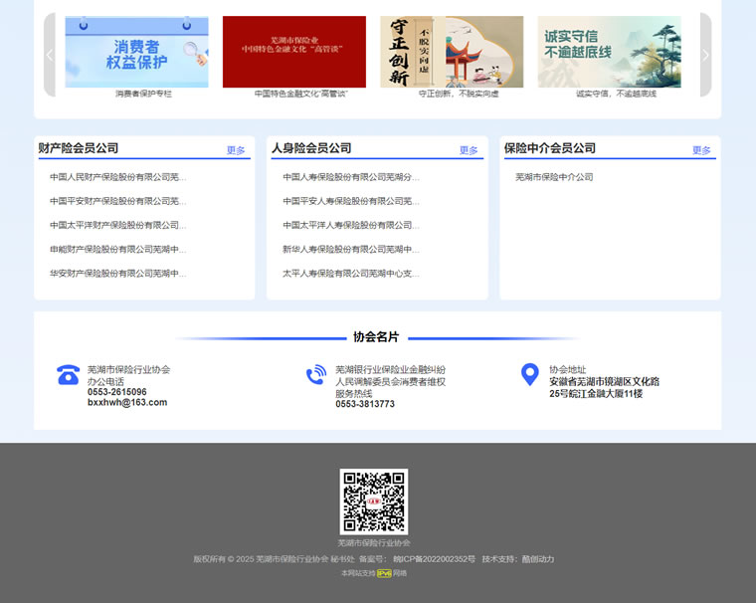Image resolution: width=756 pixels, height=603 pixels.
Task: Open 芜湖市保险中介公司 link
Action: (554, 177)
